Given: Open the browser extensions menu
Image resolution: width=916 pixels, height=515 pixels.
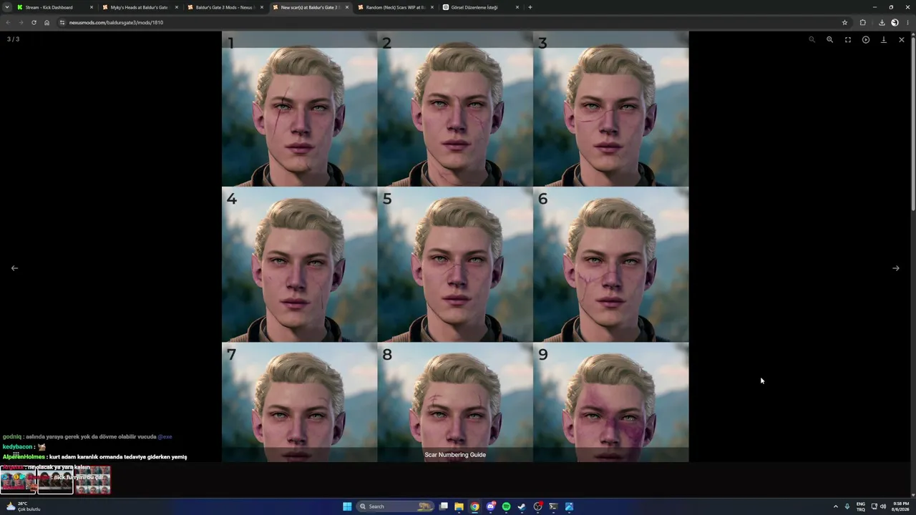Looking at the screenshot, I should [x=862, y=22].
